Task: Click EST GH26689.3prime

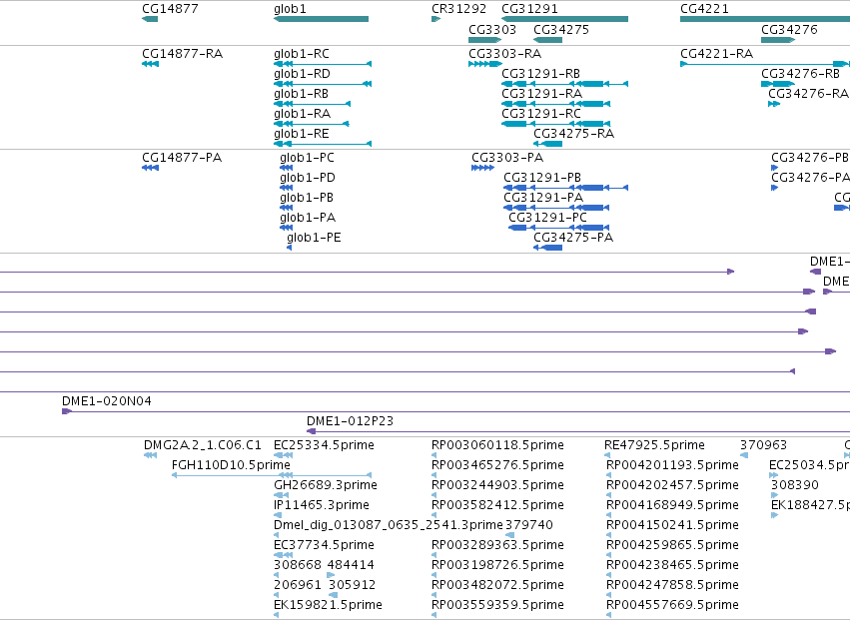Action: tap(326, 485)
